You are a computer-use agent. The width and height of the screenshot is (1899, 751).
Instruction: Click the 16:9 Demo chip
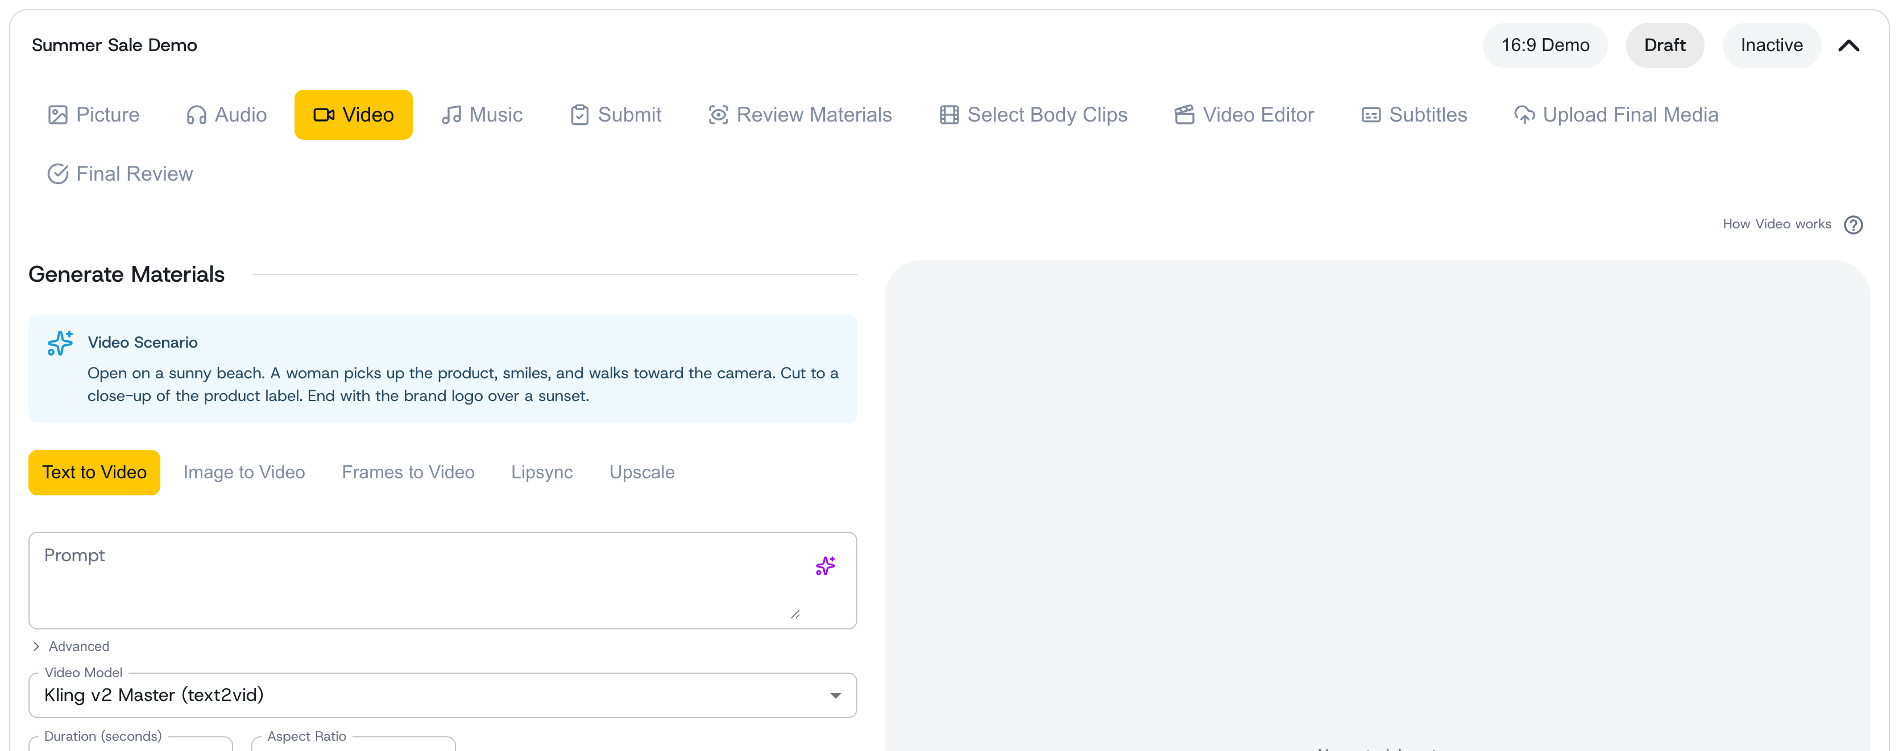[1544, 45]
